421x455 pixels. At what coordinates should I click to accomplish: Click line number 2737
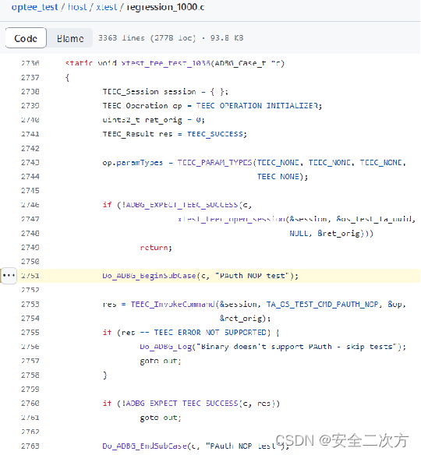(30, 77)
